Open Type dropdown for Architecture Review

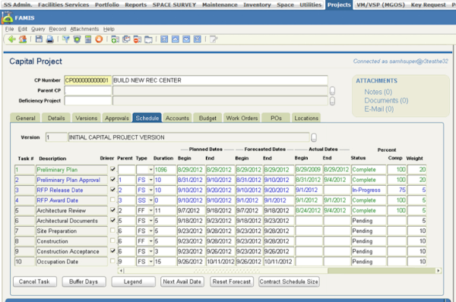(x=150, y=210)
